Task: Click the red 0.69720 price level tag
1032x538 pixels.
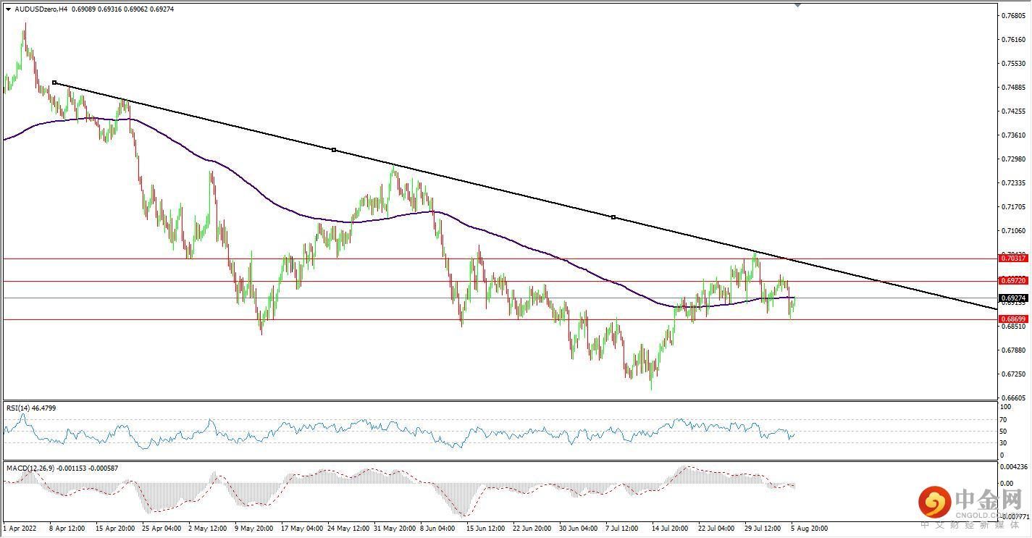Action: point(1013,281)
